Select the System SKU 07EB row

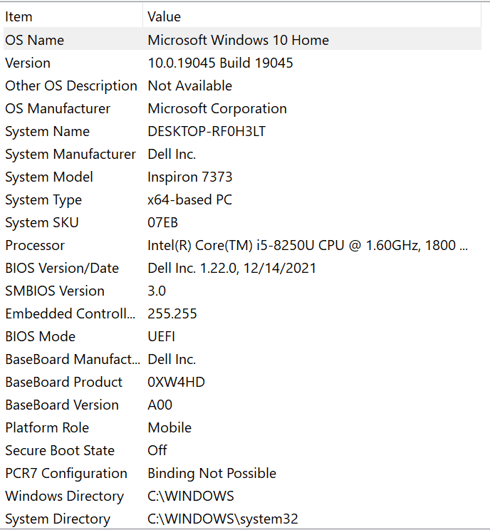click(242, 222)
